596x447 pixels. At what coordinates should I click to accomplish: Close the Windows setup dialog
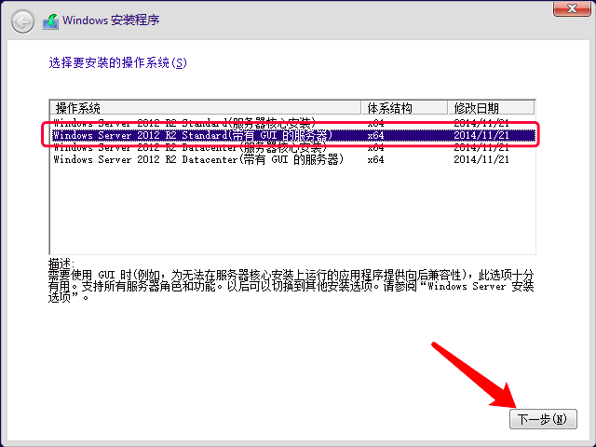pos(572,8)
